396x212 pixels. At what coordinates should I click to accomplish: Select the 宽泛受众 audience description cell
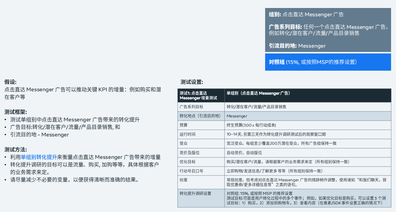pyautogui.click(x=308, y=143)
